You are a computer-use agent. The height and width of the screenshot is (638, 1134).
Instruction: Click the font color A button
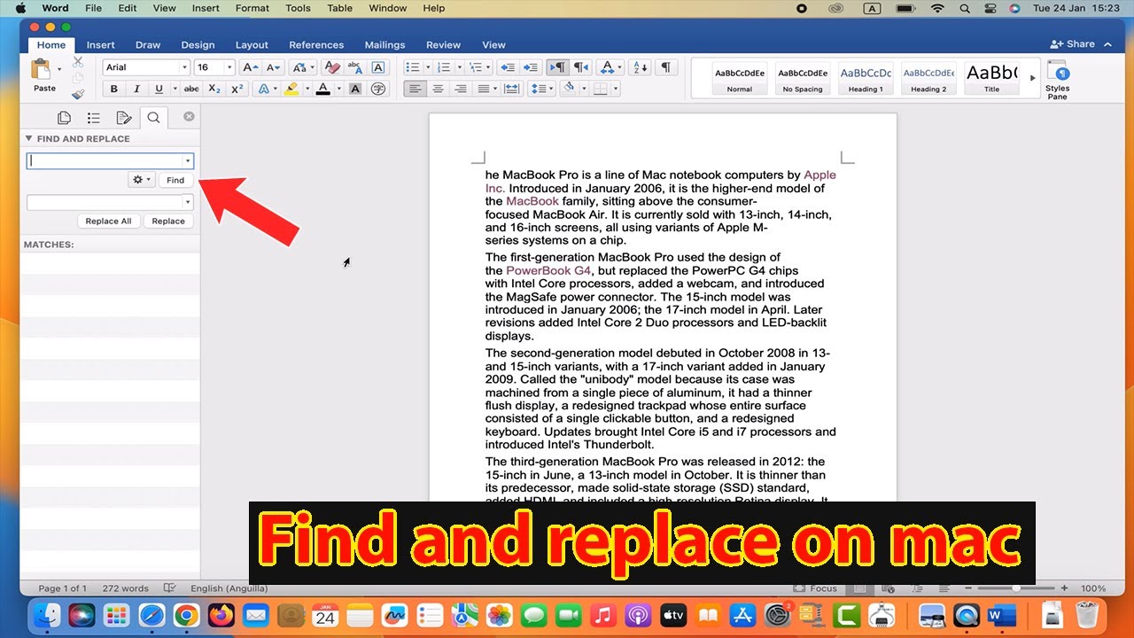(323, 89)
